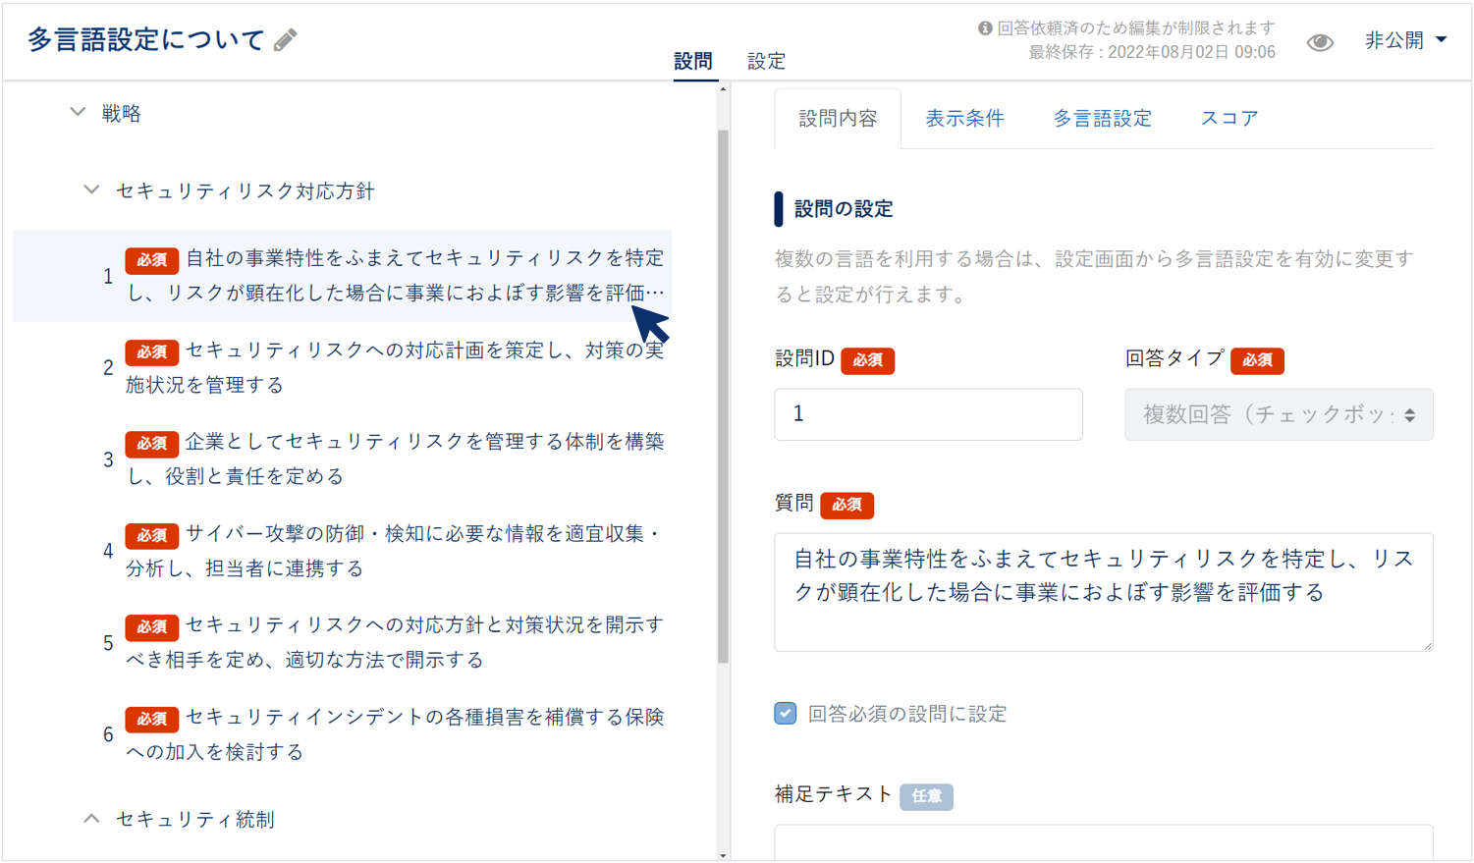Image resolution: width=1474 pixels, height=863 pixels.
Task: Click the 多言語設定について title
Action: (146, 40)
